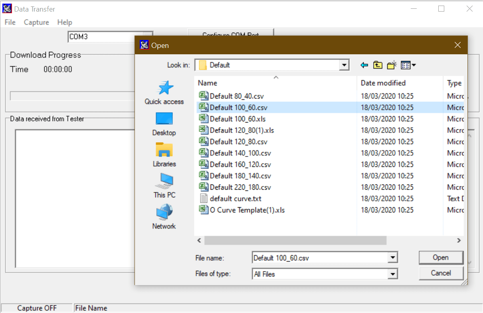The image size is (483, 313).
Task: Open the Help menu
Action: (65, 22)
